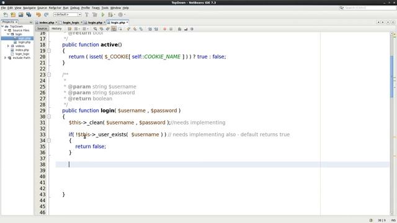The image size is (397, 223).
Task: Switch editor to History view
Action: pyautogui.click(x=56, y=29)
